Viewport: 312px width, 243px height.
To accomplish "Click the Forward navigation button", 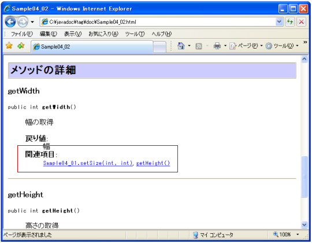I will pos(23,22).
